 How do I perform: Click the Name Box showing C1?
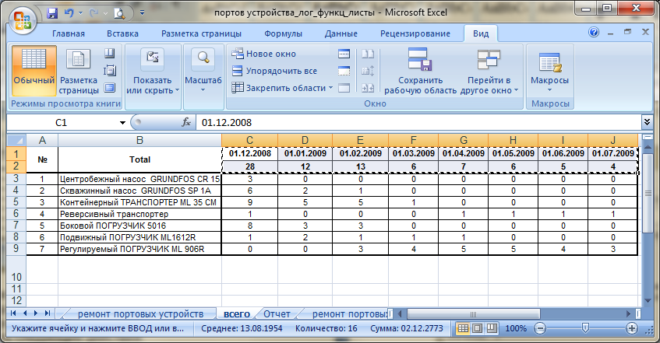(x=62, y=123)
